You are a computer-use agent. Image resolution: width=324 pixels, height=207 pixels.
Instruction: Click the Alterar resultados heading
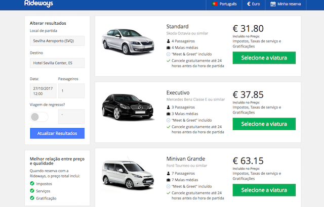tap(48, 23)
